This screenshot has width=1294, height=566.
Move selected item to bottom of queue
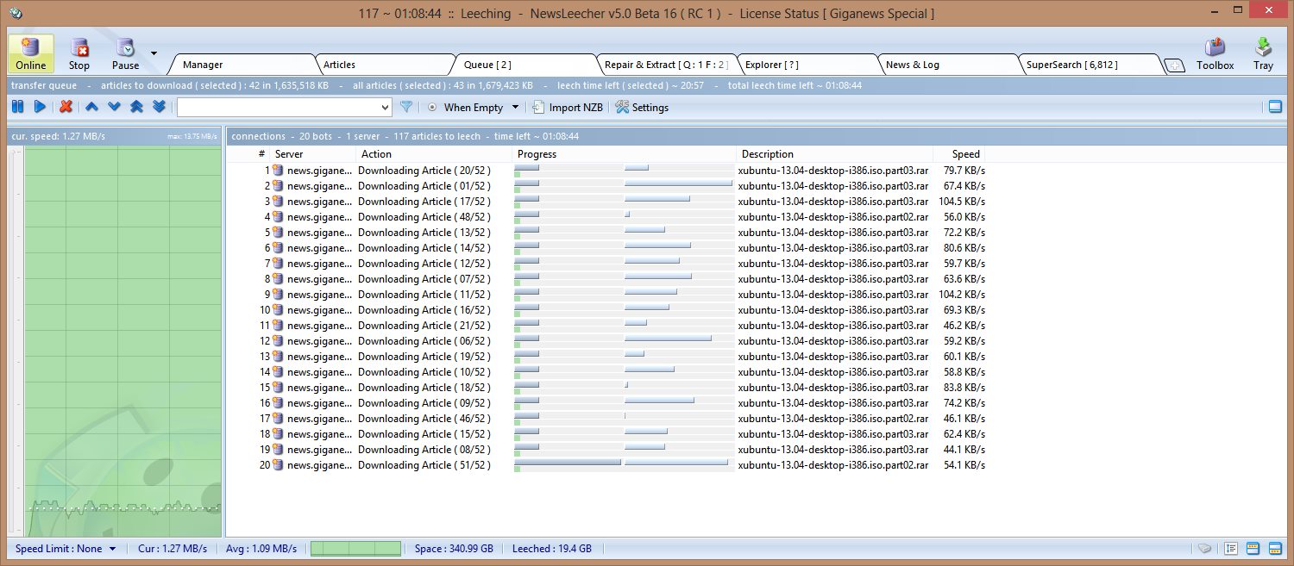159,107
